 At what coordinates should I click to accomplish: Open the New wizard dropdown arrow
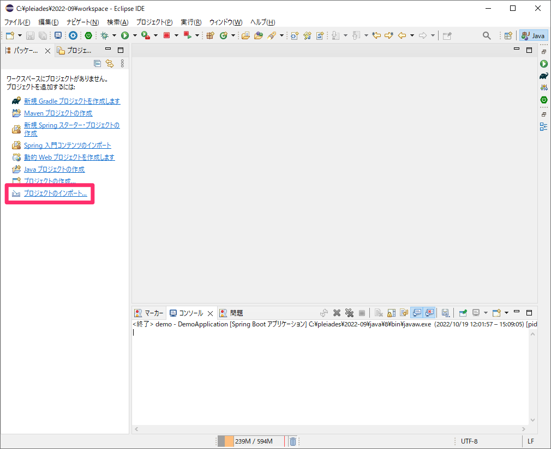[x=20, y=35]
